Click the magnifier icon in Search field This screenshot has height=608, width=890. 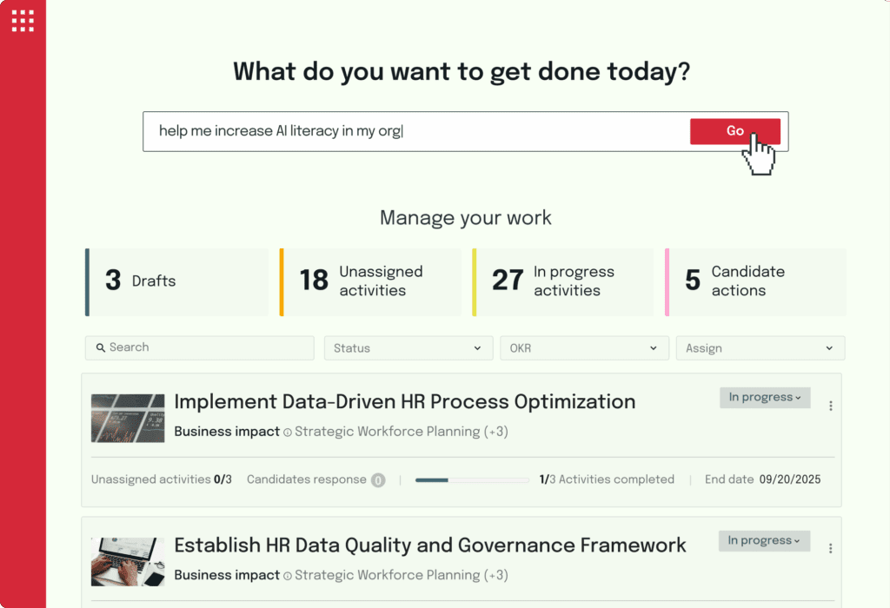[101, 347]
